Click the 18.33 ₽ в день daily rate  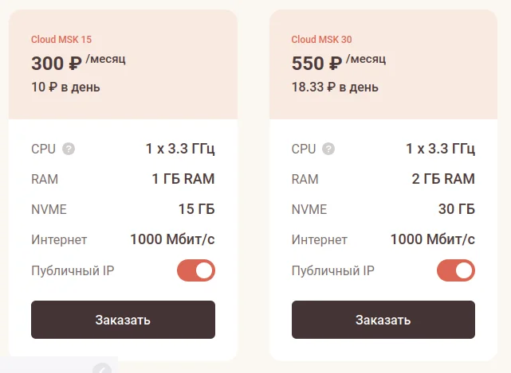(335, 87)
